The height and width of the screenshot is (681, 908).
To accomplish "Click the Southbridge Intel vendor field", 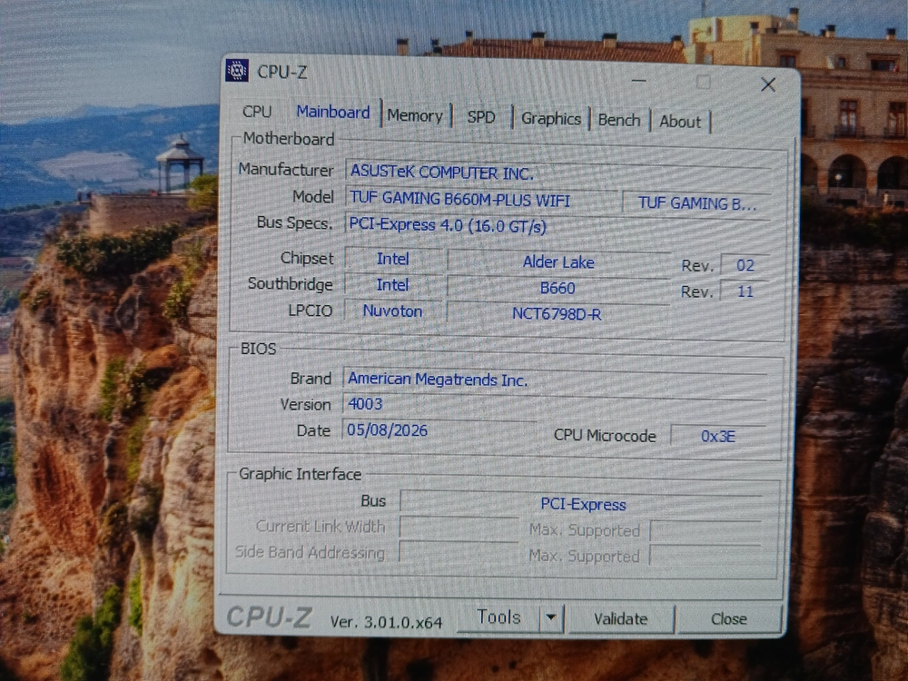I will 392,285.
